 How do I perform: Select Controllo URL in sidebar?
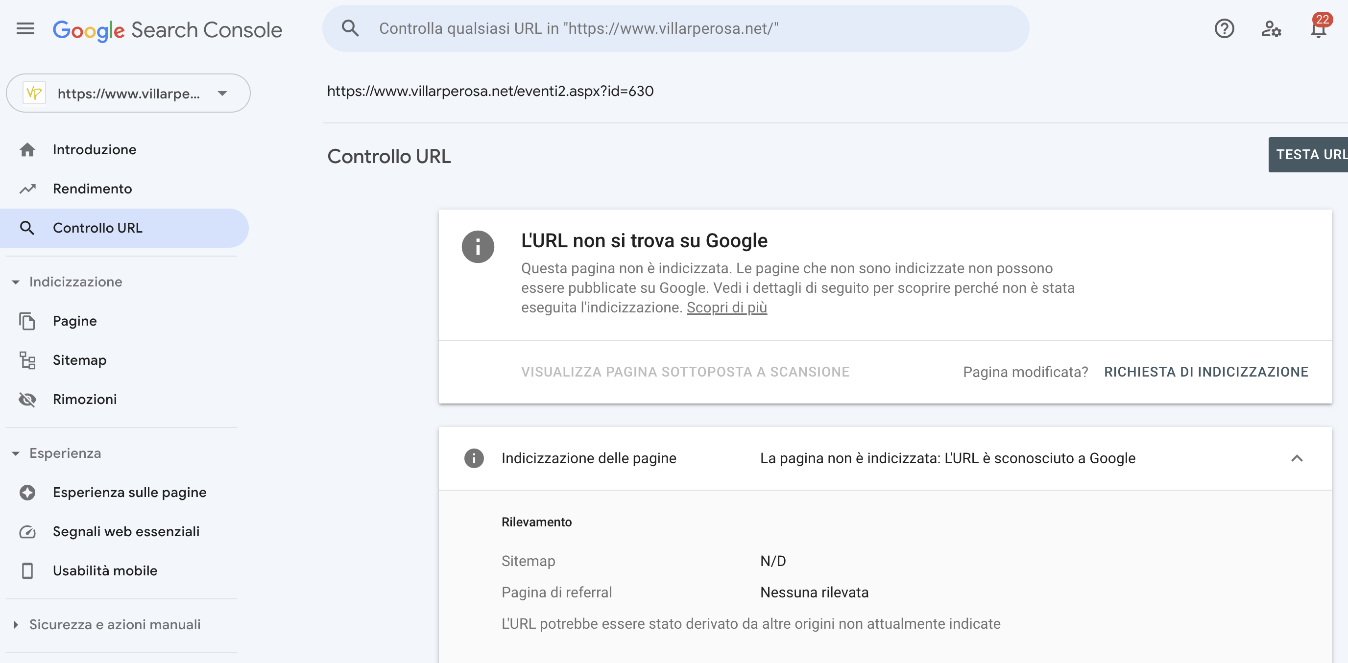click(124, 228)
